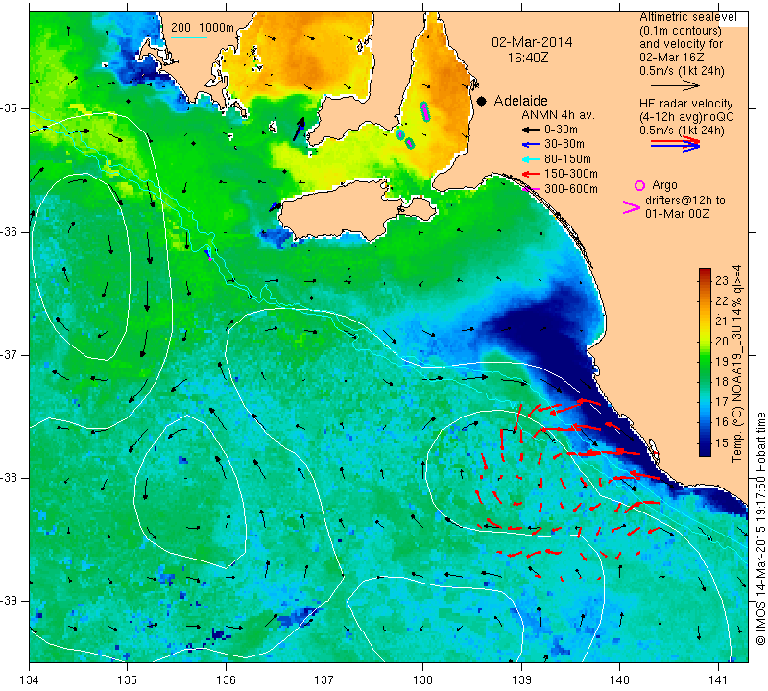Click the 15 label on temperature scale
The image size is (768, 691).
pos(722,443)
